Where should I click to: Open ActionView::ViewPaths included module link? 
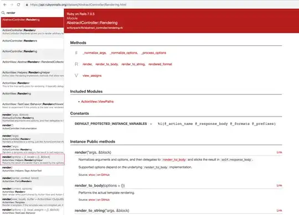pyautogui.click(x=97, y=102)
